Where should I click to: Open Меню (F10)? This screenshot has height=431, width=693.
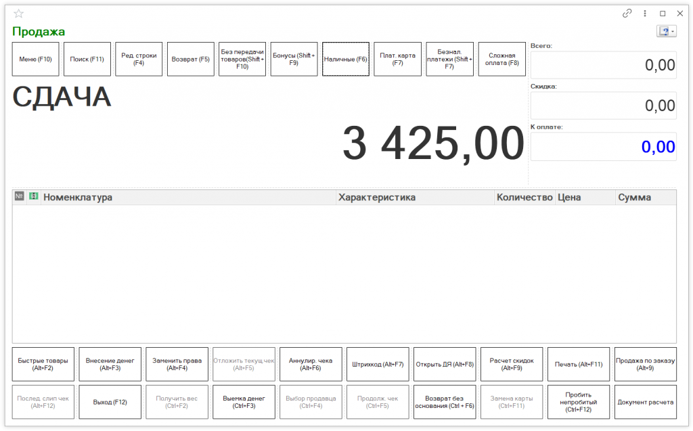36,59
